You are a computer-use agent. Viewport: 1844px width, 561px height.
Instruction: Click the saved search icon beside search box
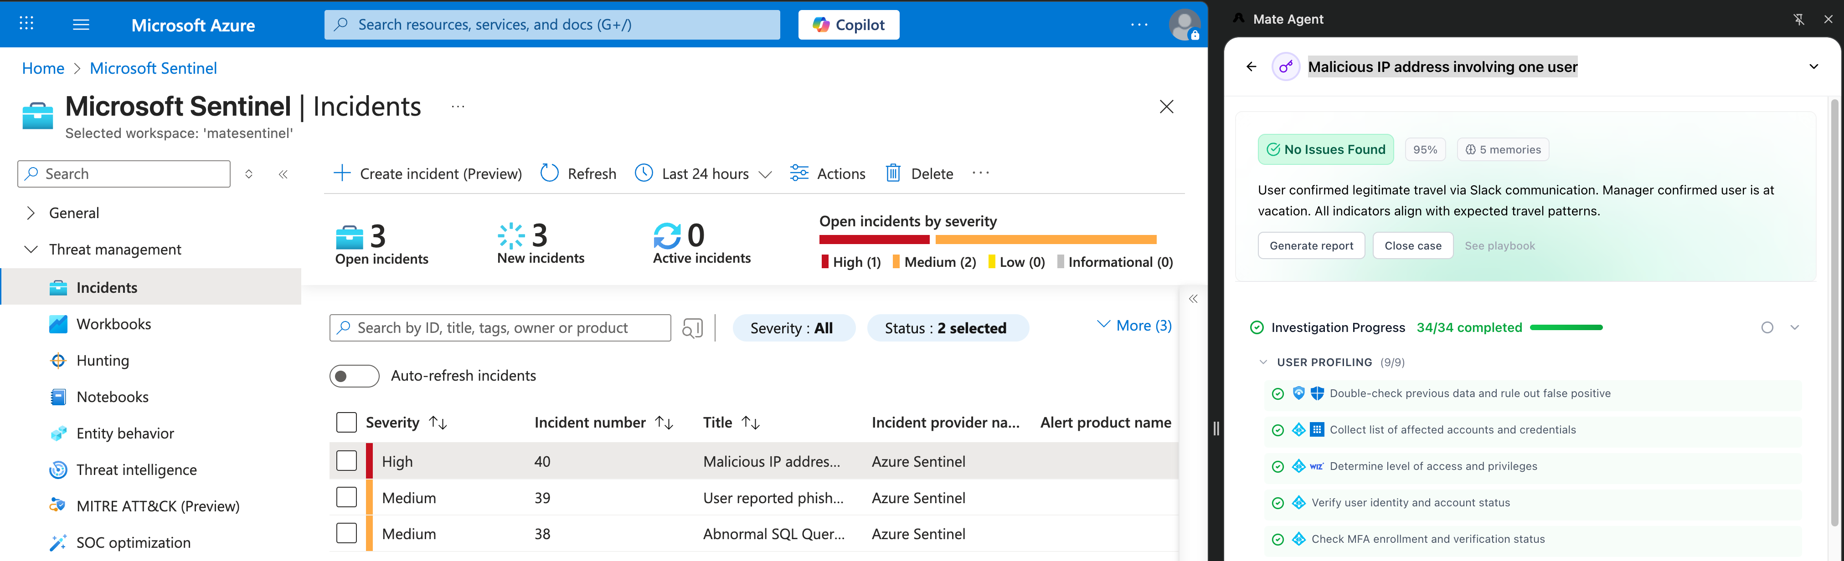tap(692, 328)
